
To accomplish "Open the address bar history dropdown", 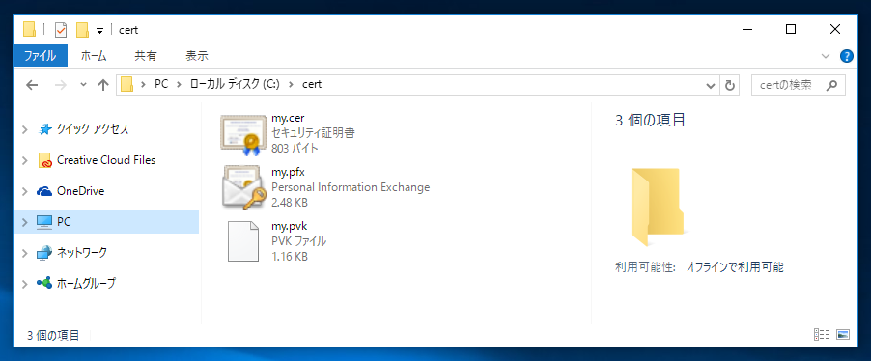I will point(710,86).
